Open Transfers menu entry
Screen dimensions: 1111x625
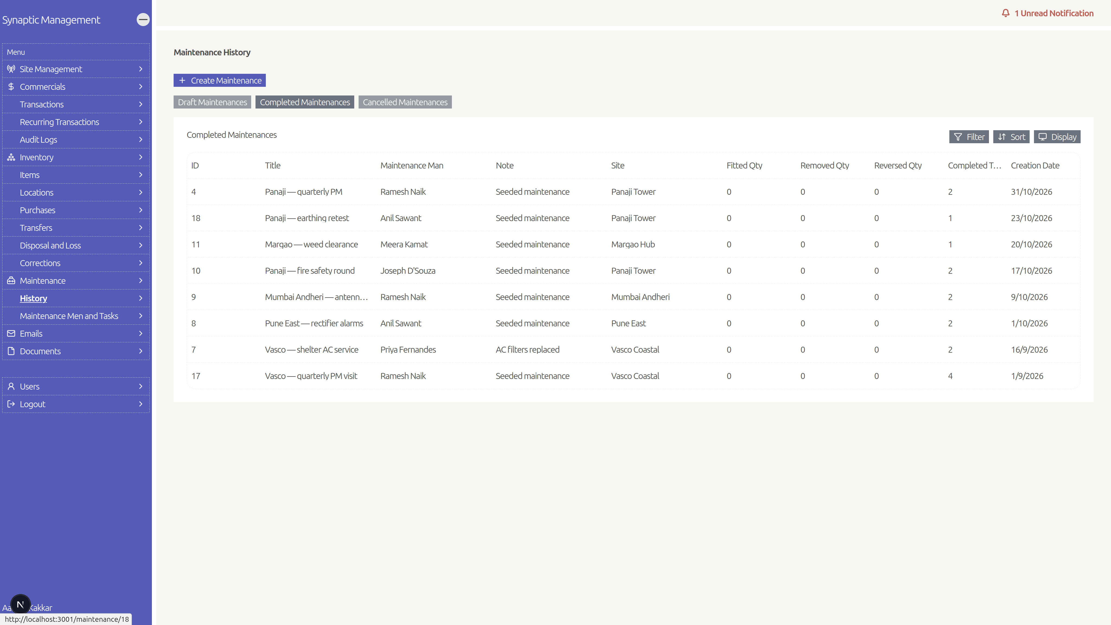point(76,228)
